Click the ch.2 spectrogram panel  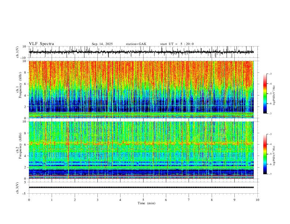point(141,150)
